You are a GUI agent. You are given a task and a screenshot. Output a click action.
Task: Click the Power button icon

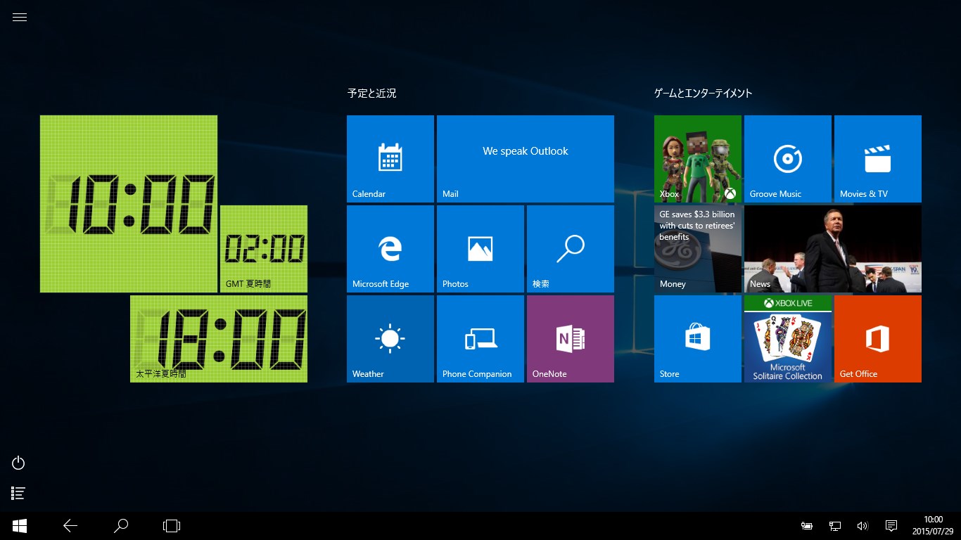[19, 463]
